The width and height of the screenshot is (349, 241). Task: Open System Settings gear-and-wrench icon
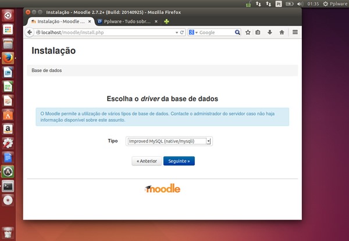(8, 143)
